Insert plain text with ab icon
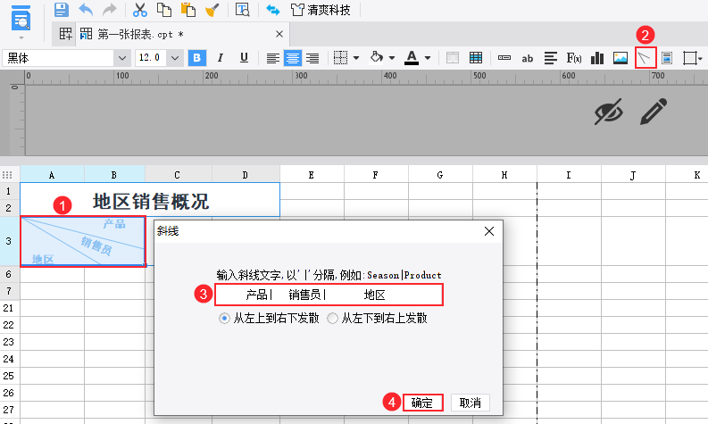Screen dimensions: 708x424 click(528, 58)
